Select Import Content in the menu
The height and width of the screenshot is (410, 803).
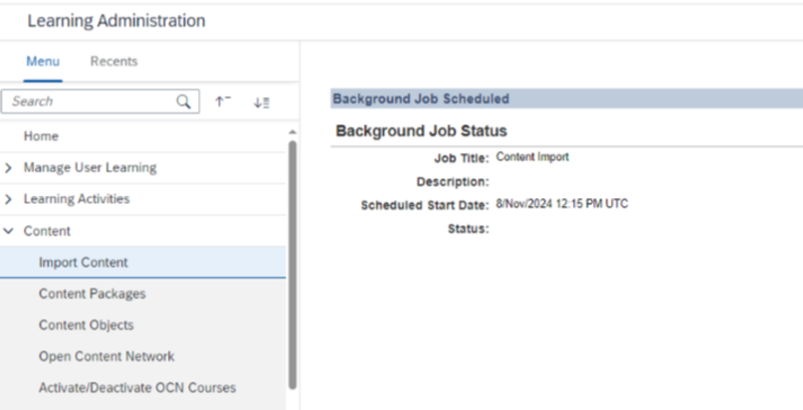[143, 262]
